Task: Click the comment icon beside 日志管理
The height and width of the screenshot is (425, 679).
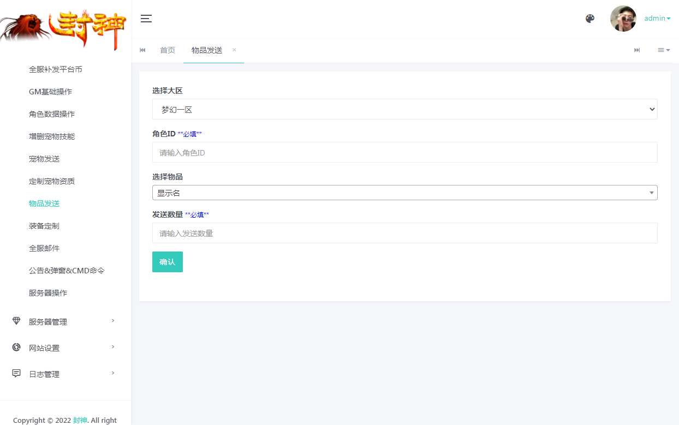Action: (x=16, y=374)
